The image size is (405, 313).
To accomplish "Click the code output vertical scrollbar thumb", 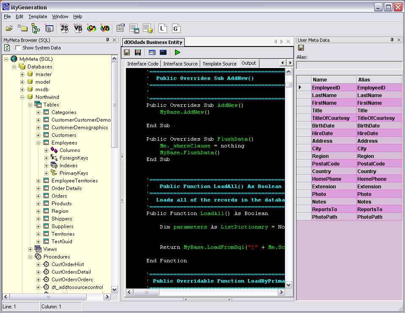I will coord(289,85).
